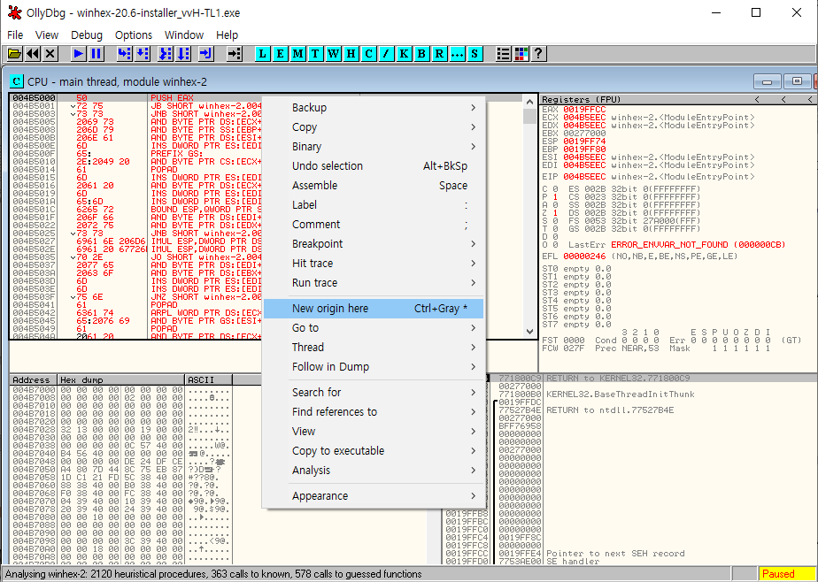818x582 pixels.
Task: Expand the Hit trace submenu
Action: pyautogui.click(x=374, y=263)
